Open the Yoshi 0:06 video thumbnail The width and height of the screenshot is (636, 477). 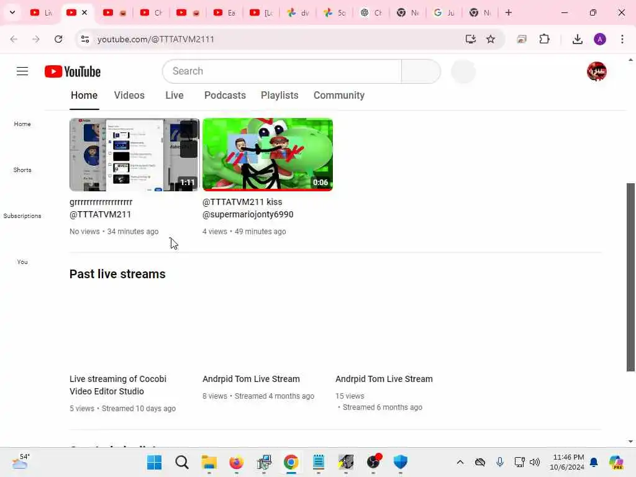tap(268, 155)
